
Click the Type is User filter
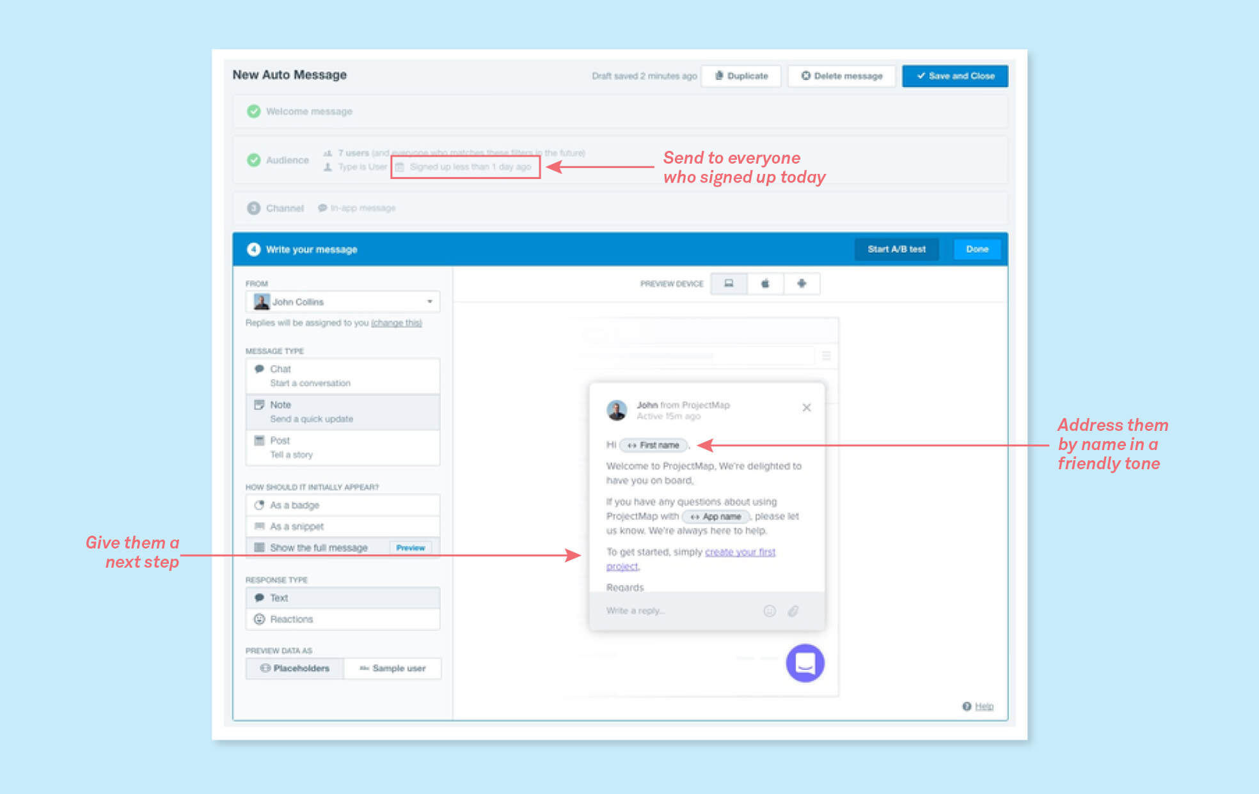pos(356,167)
